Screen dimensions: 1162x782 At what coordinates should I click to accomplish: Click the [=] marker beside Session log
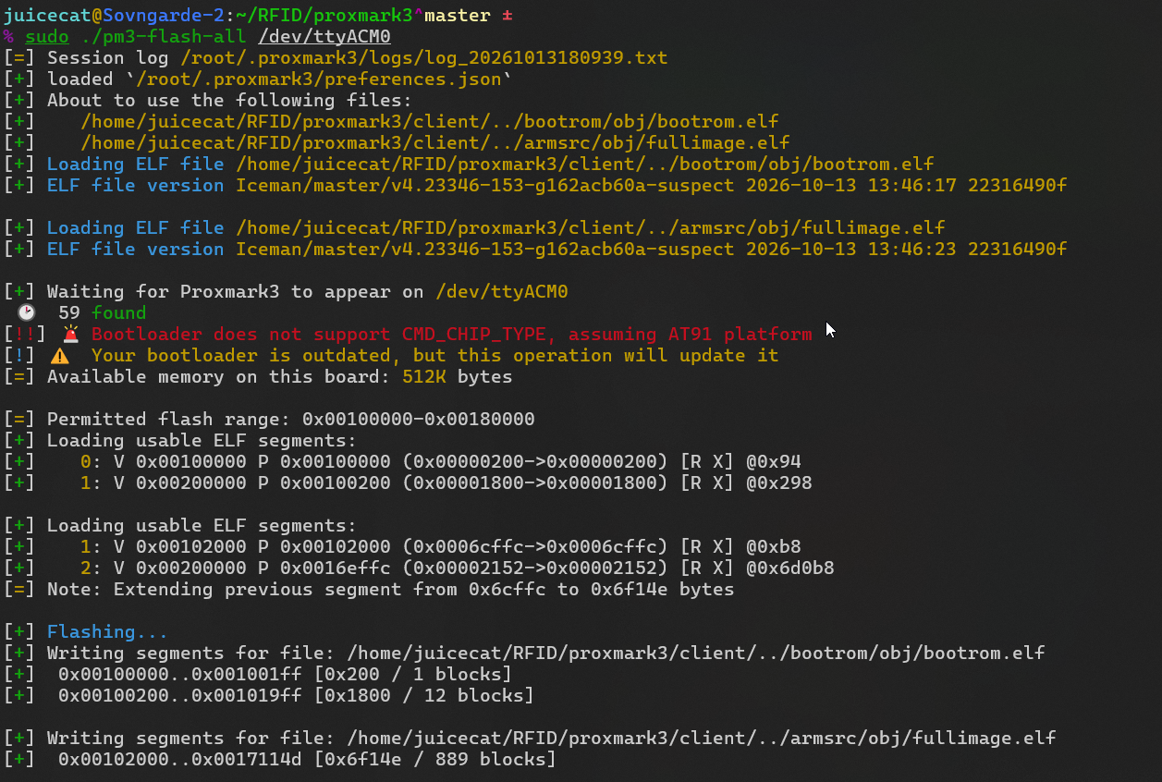tap(18, 57)
